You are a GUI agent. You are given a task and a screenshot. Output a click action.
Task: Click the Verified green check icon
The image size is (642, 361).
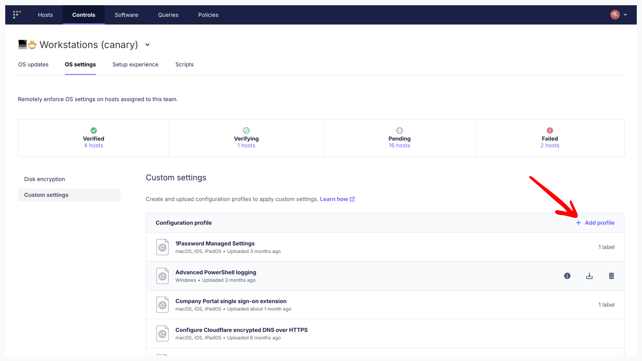tap(93, 130)
